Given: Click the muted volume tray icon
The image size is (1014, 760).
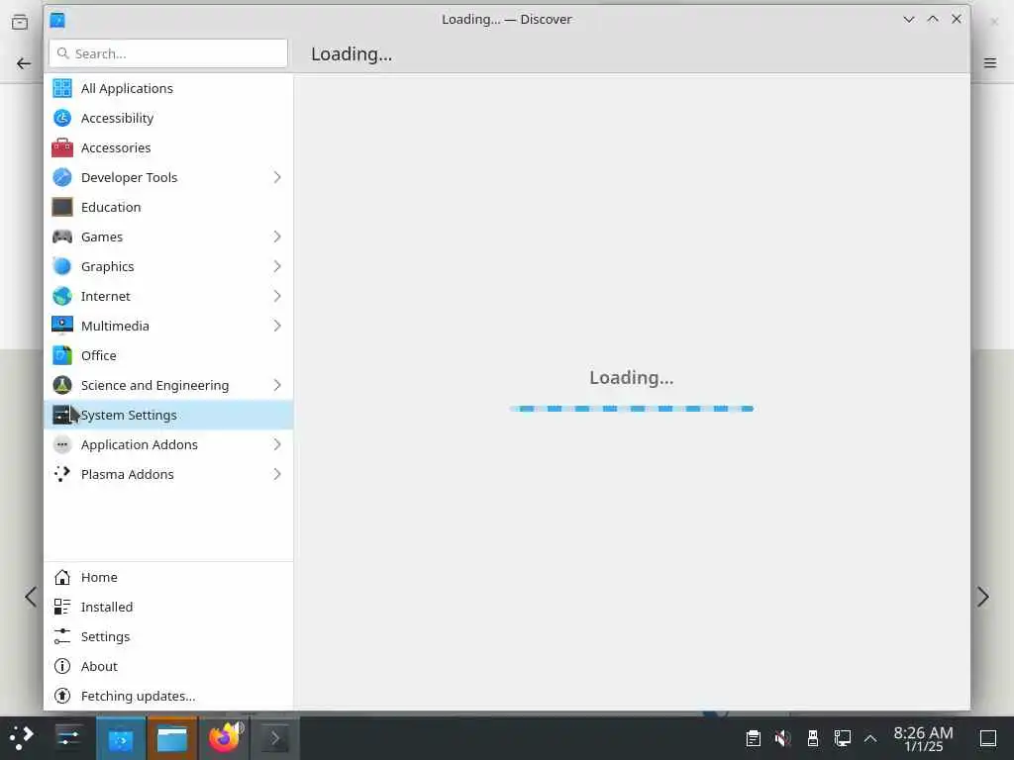Looking at the screenshot, I should coord(783,738).
